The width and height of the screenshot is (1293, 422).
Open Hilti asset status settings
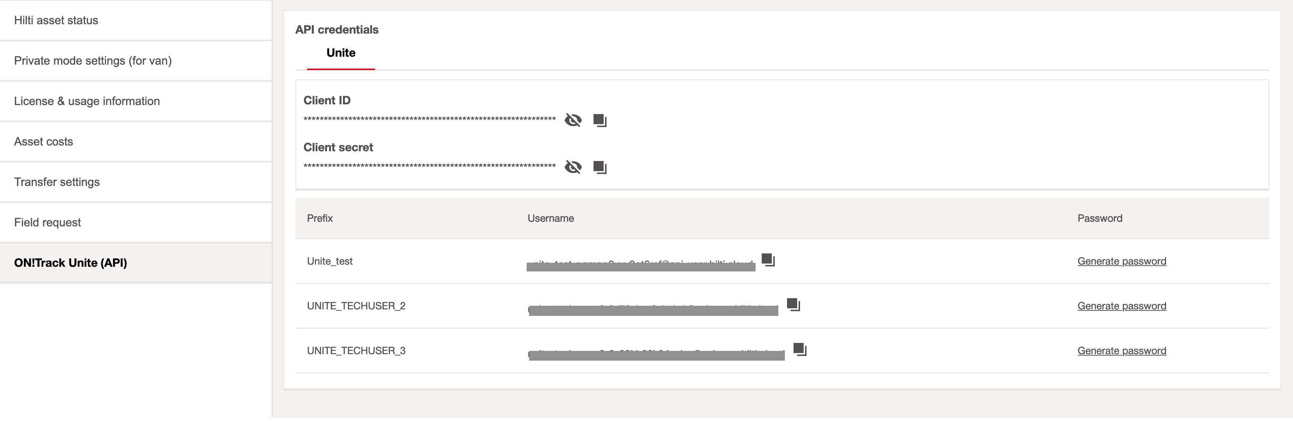(x=56, y=21)
